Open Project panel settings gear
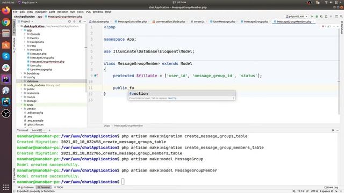This screenshot has width=344, height=193. click(x=80, y=21)
